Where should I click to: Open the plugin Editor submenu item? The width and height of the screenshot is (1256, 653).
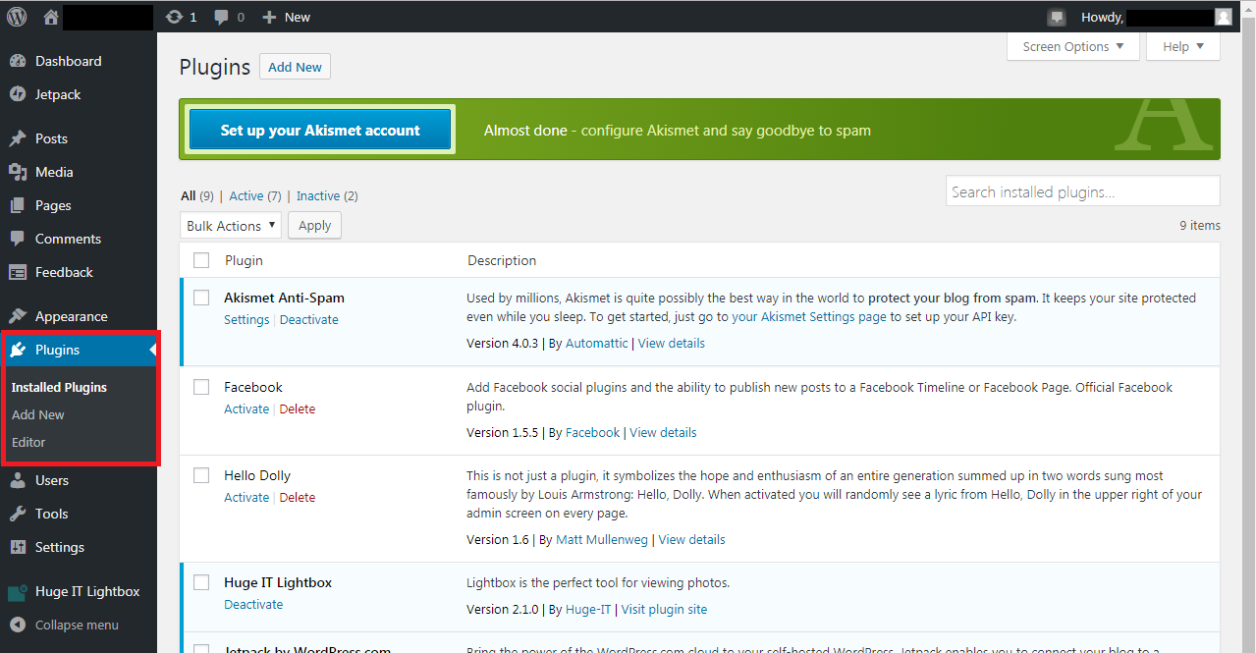point(28,442)
